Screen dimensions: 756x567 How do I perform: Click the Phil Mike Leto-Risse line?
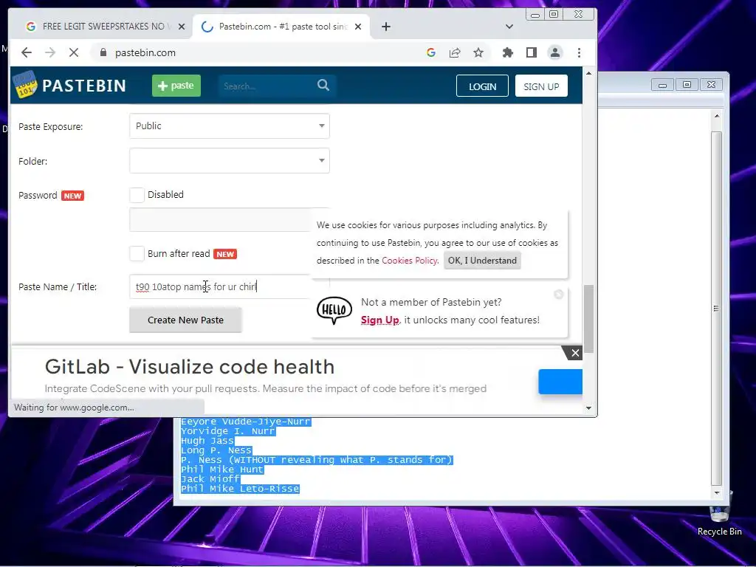coord(240,489)
